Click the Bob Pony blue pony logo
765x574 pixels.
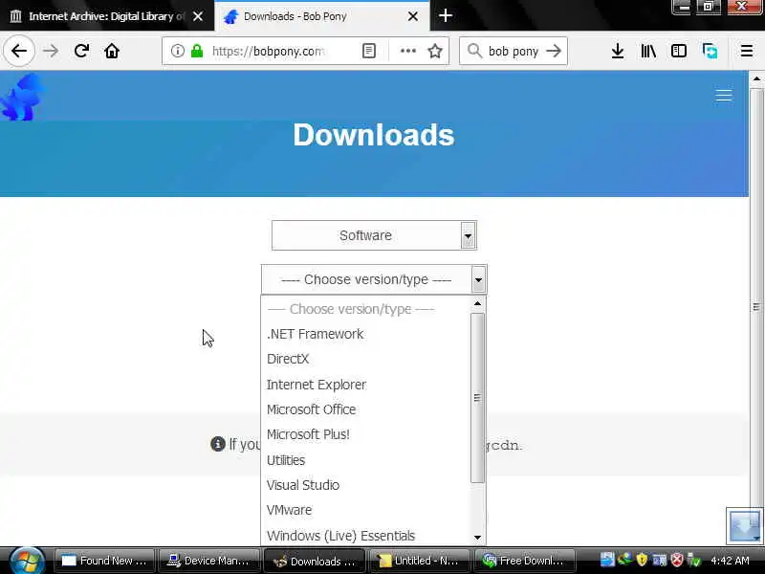[x=22, y=97]
